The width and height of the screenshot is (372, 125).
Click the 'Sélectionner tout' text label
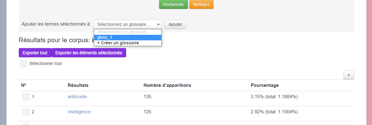(x=46, y=64)
